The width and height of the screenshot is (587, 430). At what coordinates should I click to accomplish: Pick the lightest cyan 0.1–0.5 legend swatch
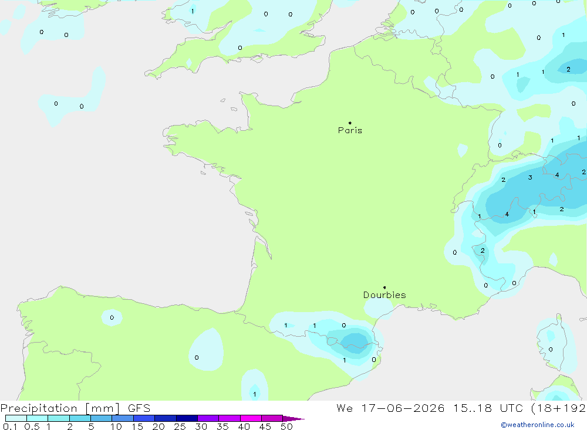(x=16, y=418)
